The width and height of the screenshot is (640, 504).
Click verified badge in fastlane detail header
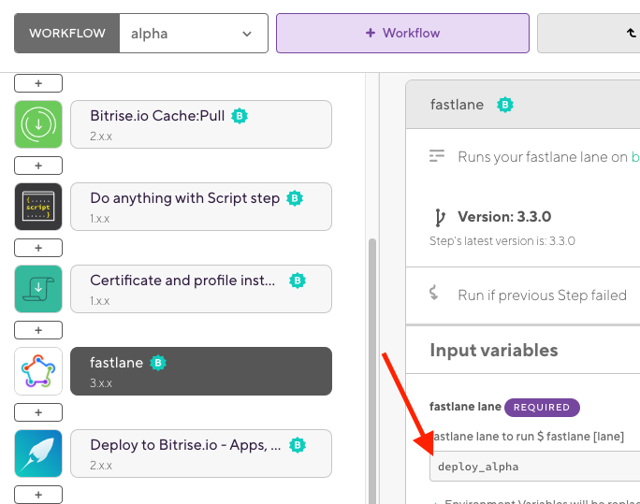tap(505, 106)
